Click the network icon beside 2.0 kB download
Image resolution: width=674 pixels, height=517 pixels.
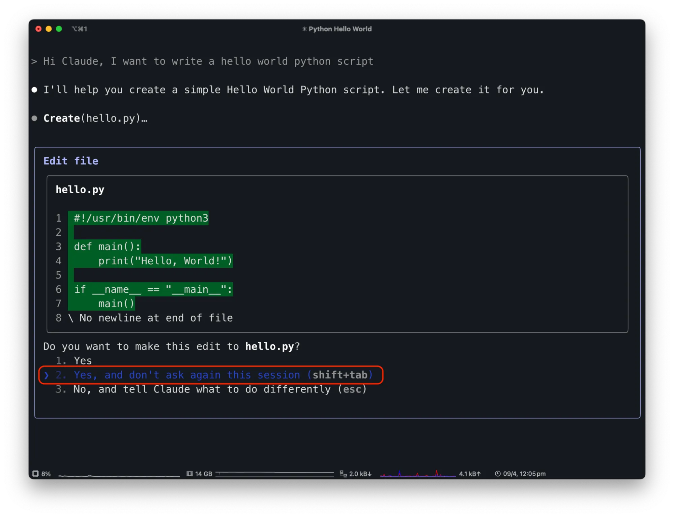pyautogui.click(x=343, y=474)
